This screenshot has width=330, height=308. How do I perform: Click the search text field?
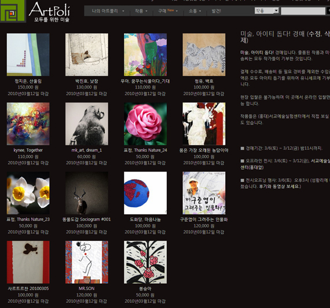tap(303, 11)
